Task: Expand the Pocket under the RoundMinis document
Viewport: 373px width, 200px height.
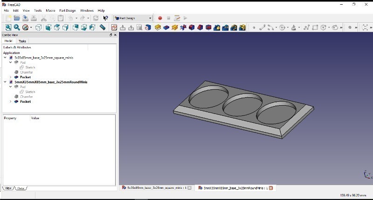Action: coord(11,101)
